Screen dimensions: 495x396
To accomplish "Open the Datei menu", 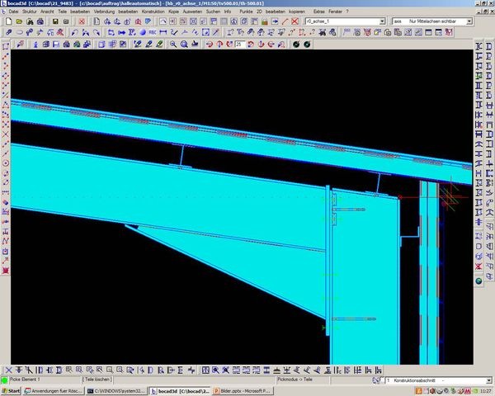I will pos(14,12).
